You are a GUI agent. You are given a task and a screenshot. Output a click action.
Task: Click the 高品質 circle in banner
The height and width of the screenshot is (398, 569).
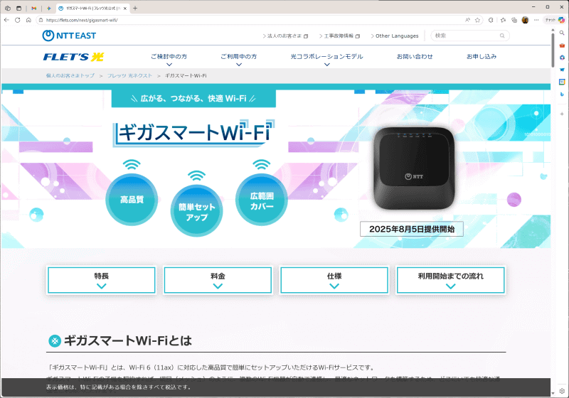click(x=132, y=200)
